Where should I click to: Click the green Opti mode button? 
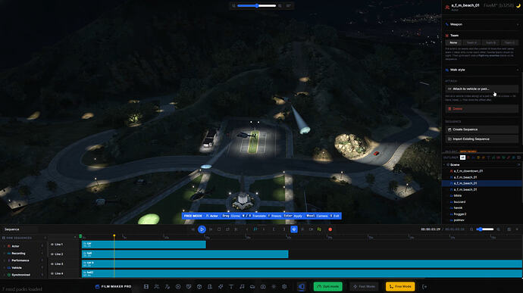(328, 286)
